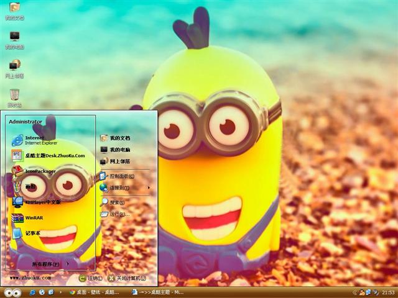
Task: Select 运行 (Run) in the Start menu
Action: pos(118,214)
